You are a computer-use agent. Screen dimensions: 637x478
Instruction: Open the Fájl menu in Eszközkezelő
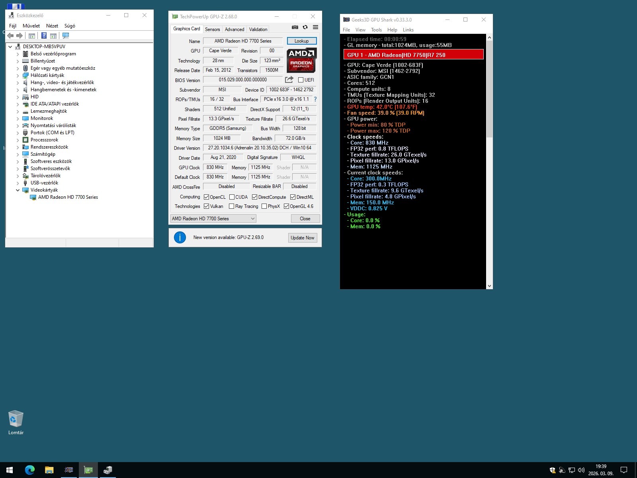(x=13, y=26)
